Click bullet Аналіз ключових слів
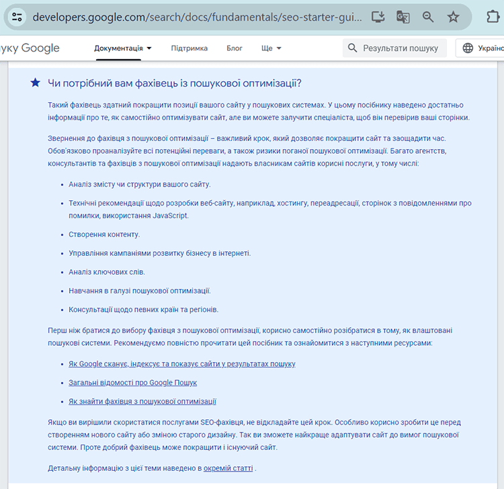 tap(107, 272)
